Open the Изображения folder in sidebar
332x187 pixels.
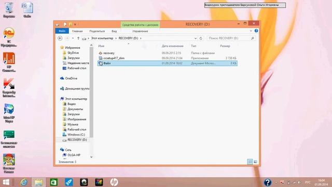(77, 119)
